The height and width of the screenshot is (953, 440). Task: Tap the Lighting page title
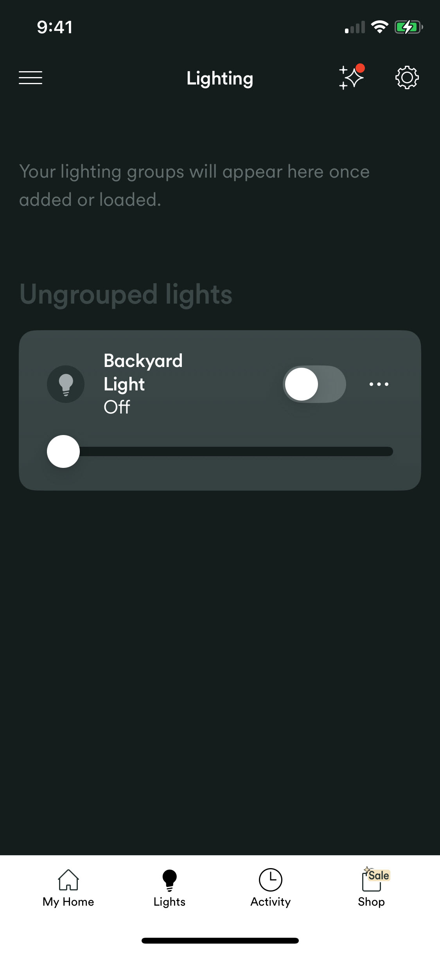pos(220,78)
